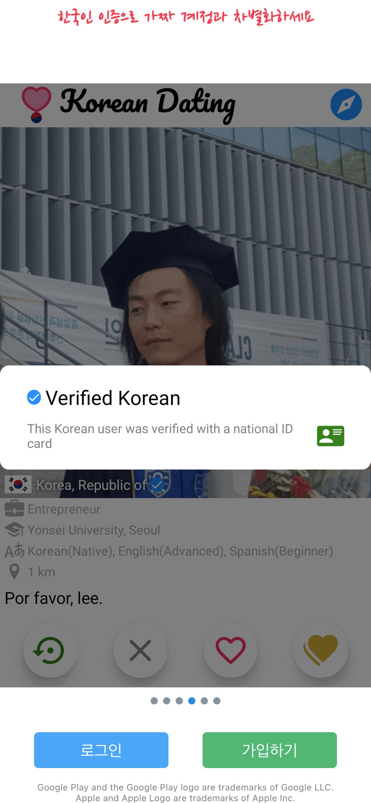The image size is (371, 803).
Task: Tap the blue compass explore icon
Action: click(x=346, y=105)
